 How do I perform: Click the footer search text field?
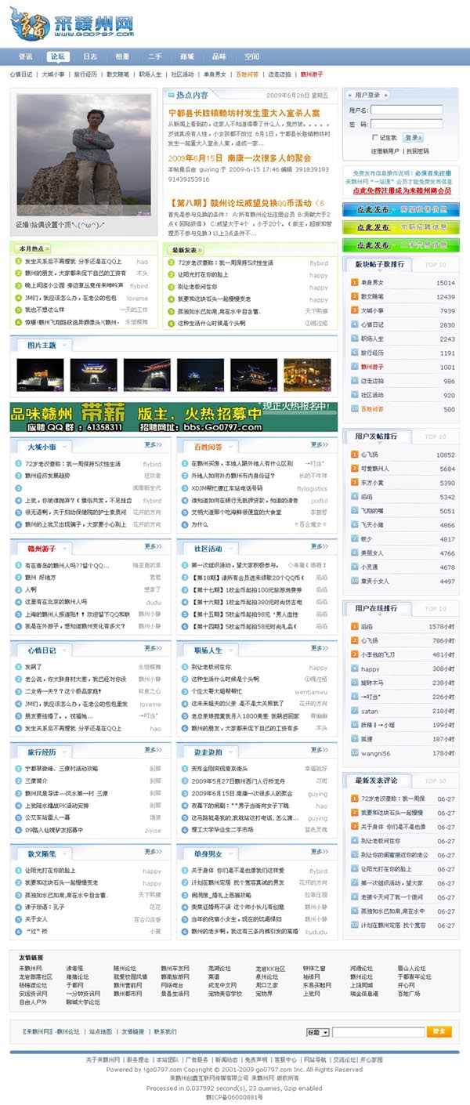pyautogui.click(x=378, y=1033)
